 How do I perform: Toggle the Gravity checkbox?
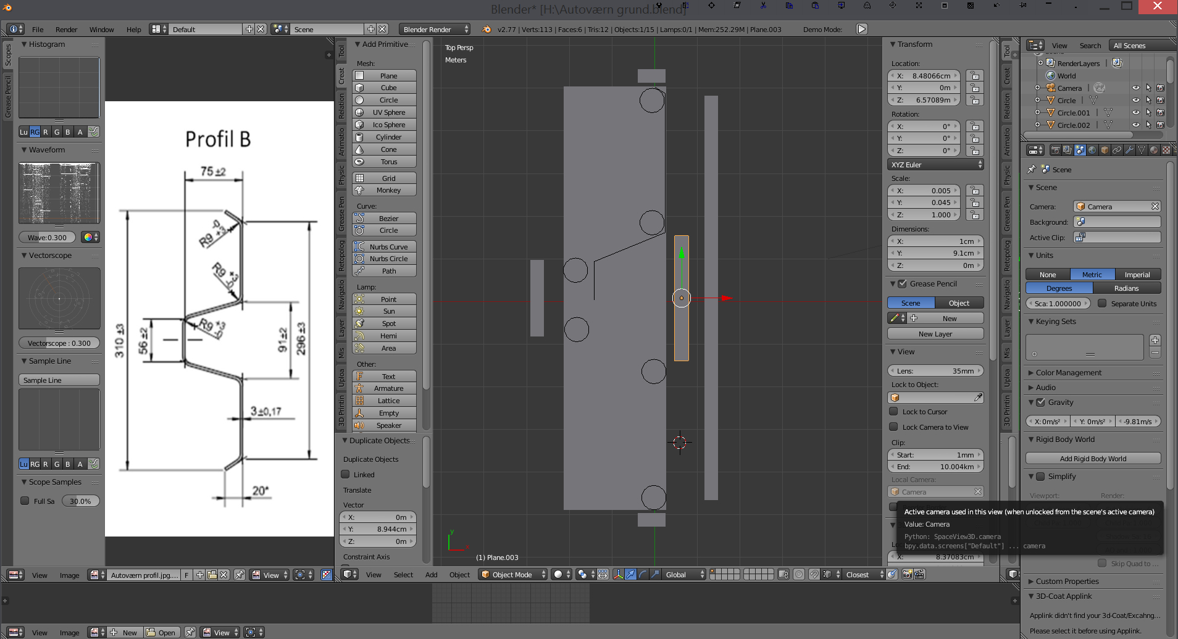[1040, 402]
